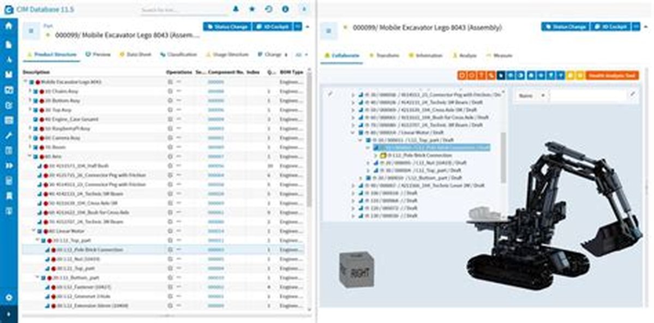Open operations icon for 10 Chains Assy row
This screenshot has height=323, width=654.
click(170, 92)
